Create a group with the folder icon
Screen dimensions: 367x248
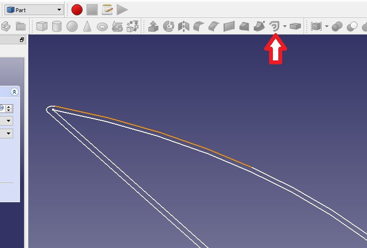(x=20, y=26)
